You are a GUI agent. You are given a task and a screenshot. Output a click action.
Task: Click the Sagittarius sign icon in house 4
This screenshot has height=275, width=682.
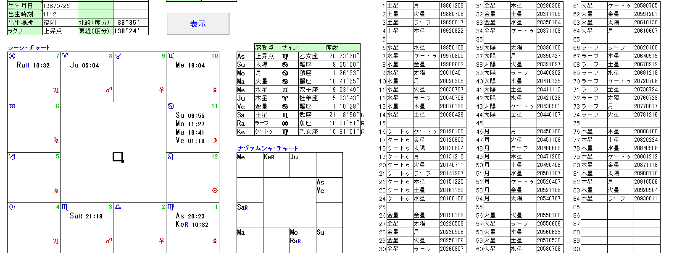click(12, 207)
